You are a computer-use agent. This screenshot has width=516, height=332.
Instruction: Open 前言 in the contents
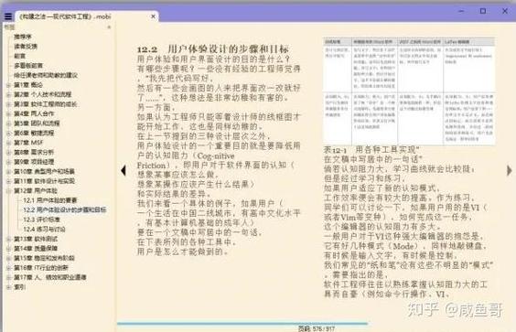[x=20, y=56]
